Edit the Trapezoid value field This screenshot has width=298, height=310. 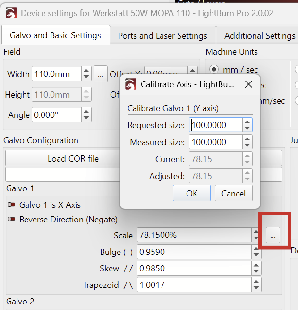(194, 285)
